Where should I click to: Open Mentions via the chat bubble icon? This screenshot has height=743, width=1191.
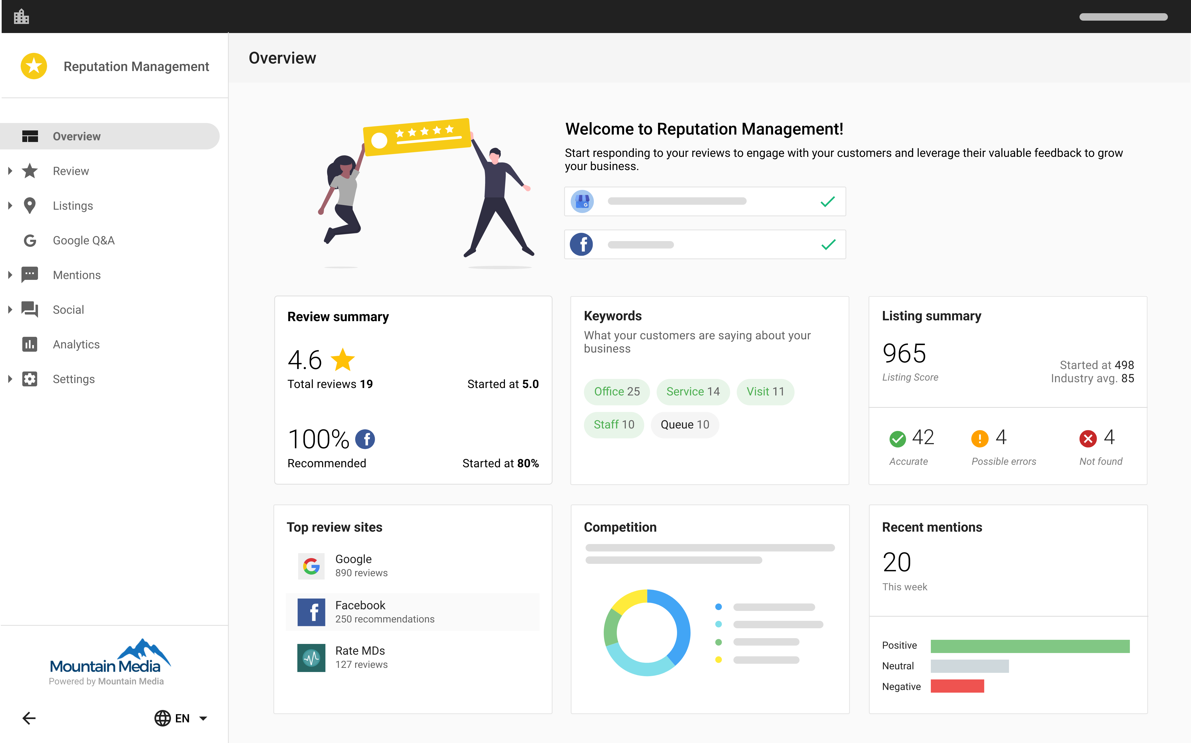point(30,275)
